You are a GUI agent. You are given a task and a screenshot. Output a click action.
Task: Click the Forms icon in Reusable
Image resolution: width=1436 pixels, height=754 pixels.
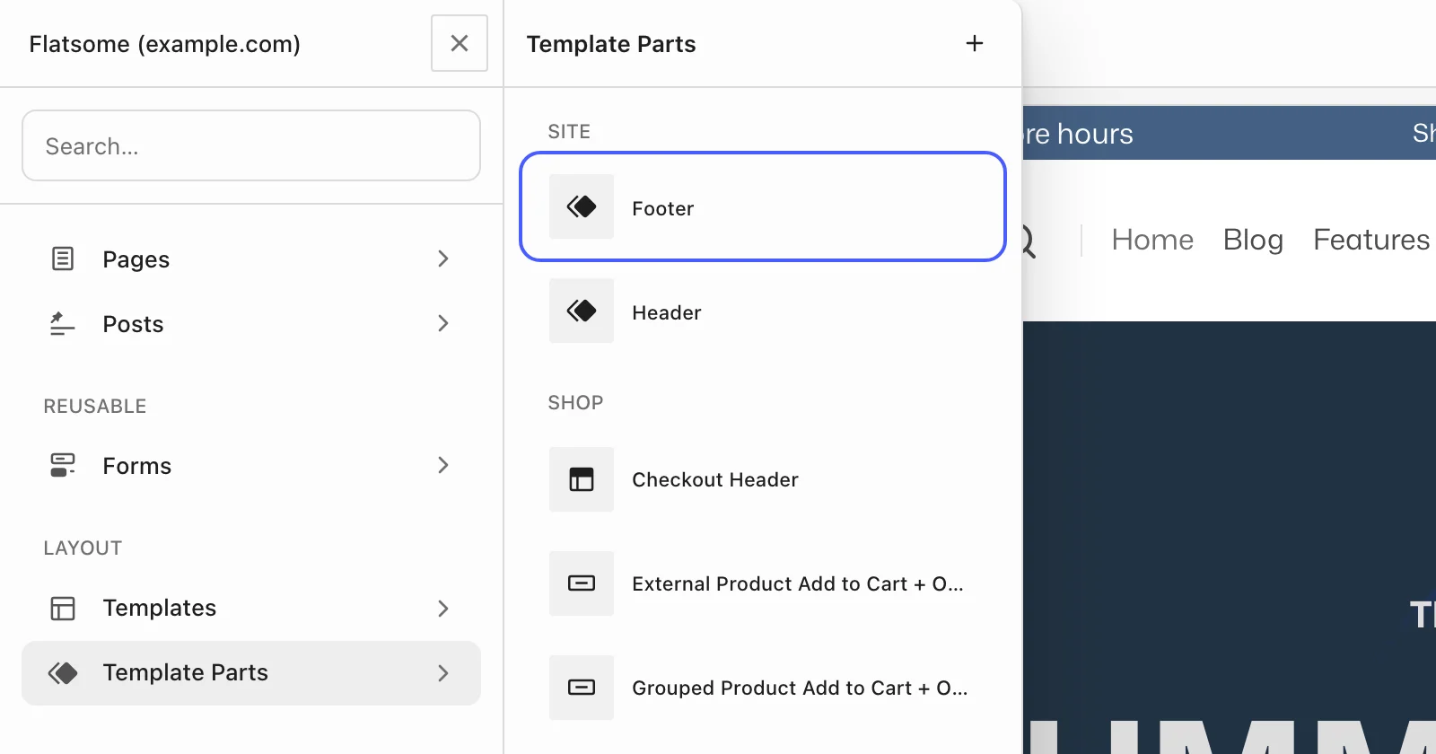(x=63, y=465)
